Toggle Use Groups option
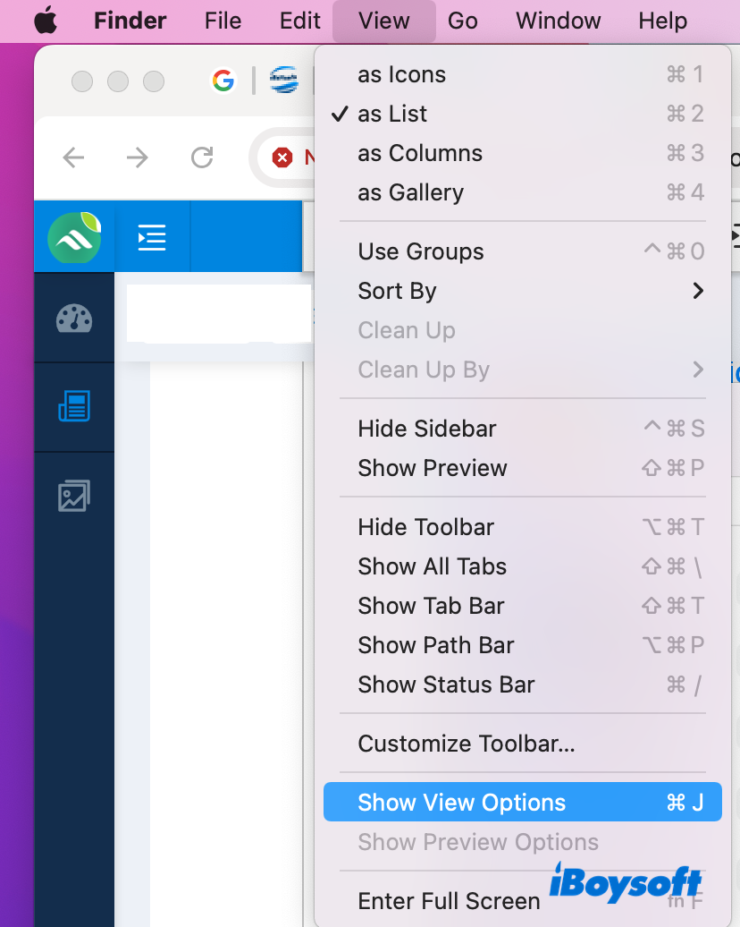Screen dimensions: 740x927 [421, 252]
